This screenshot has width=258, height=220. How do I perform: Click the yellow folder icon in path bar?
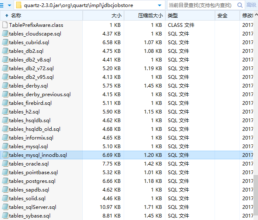click(19, 5)
